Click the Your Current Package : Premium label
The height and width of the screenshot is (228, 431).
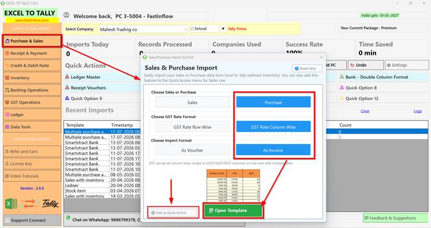click(x=369, y=28)
